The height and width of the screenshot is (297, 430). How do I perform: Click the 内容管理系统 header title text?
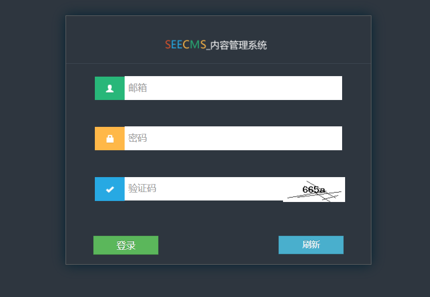pyautogui.click(x=239, y=46)
